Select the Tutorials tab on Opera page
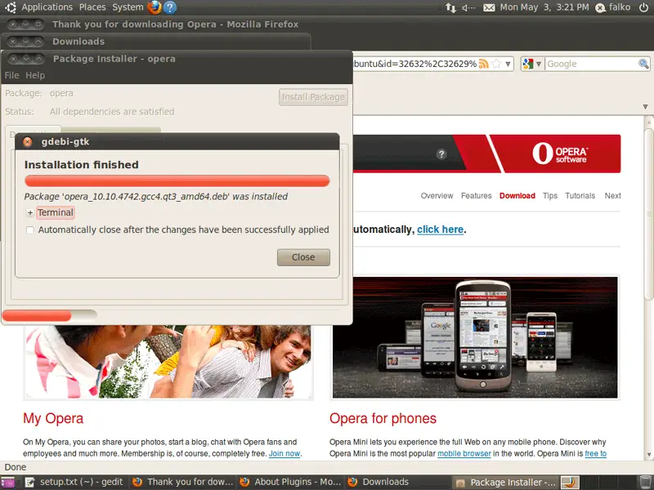The width and height of the screenshot is (654, 490). coord(580,196)
